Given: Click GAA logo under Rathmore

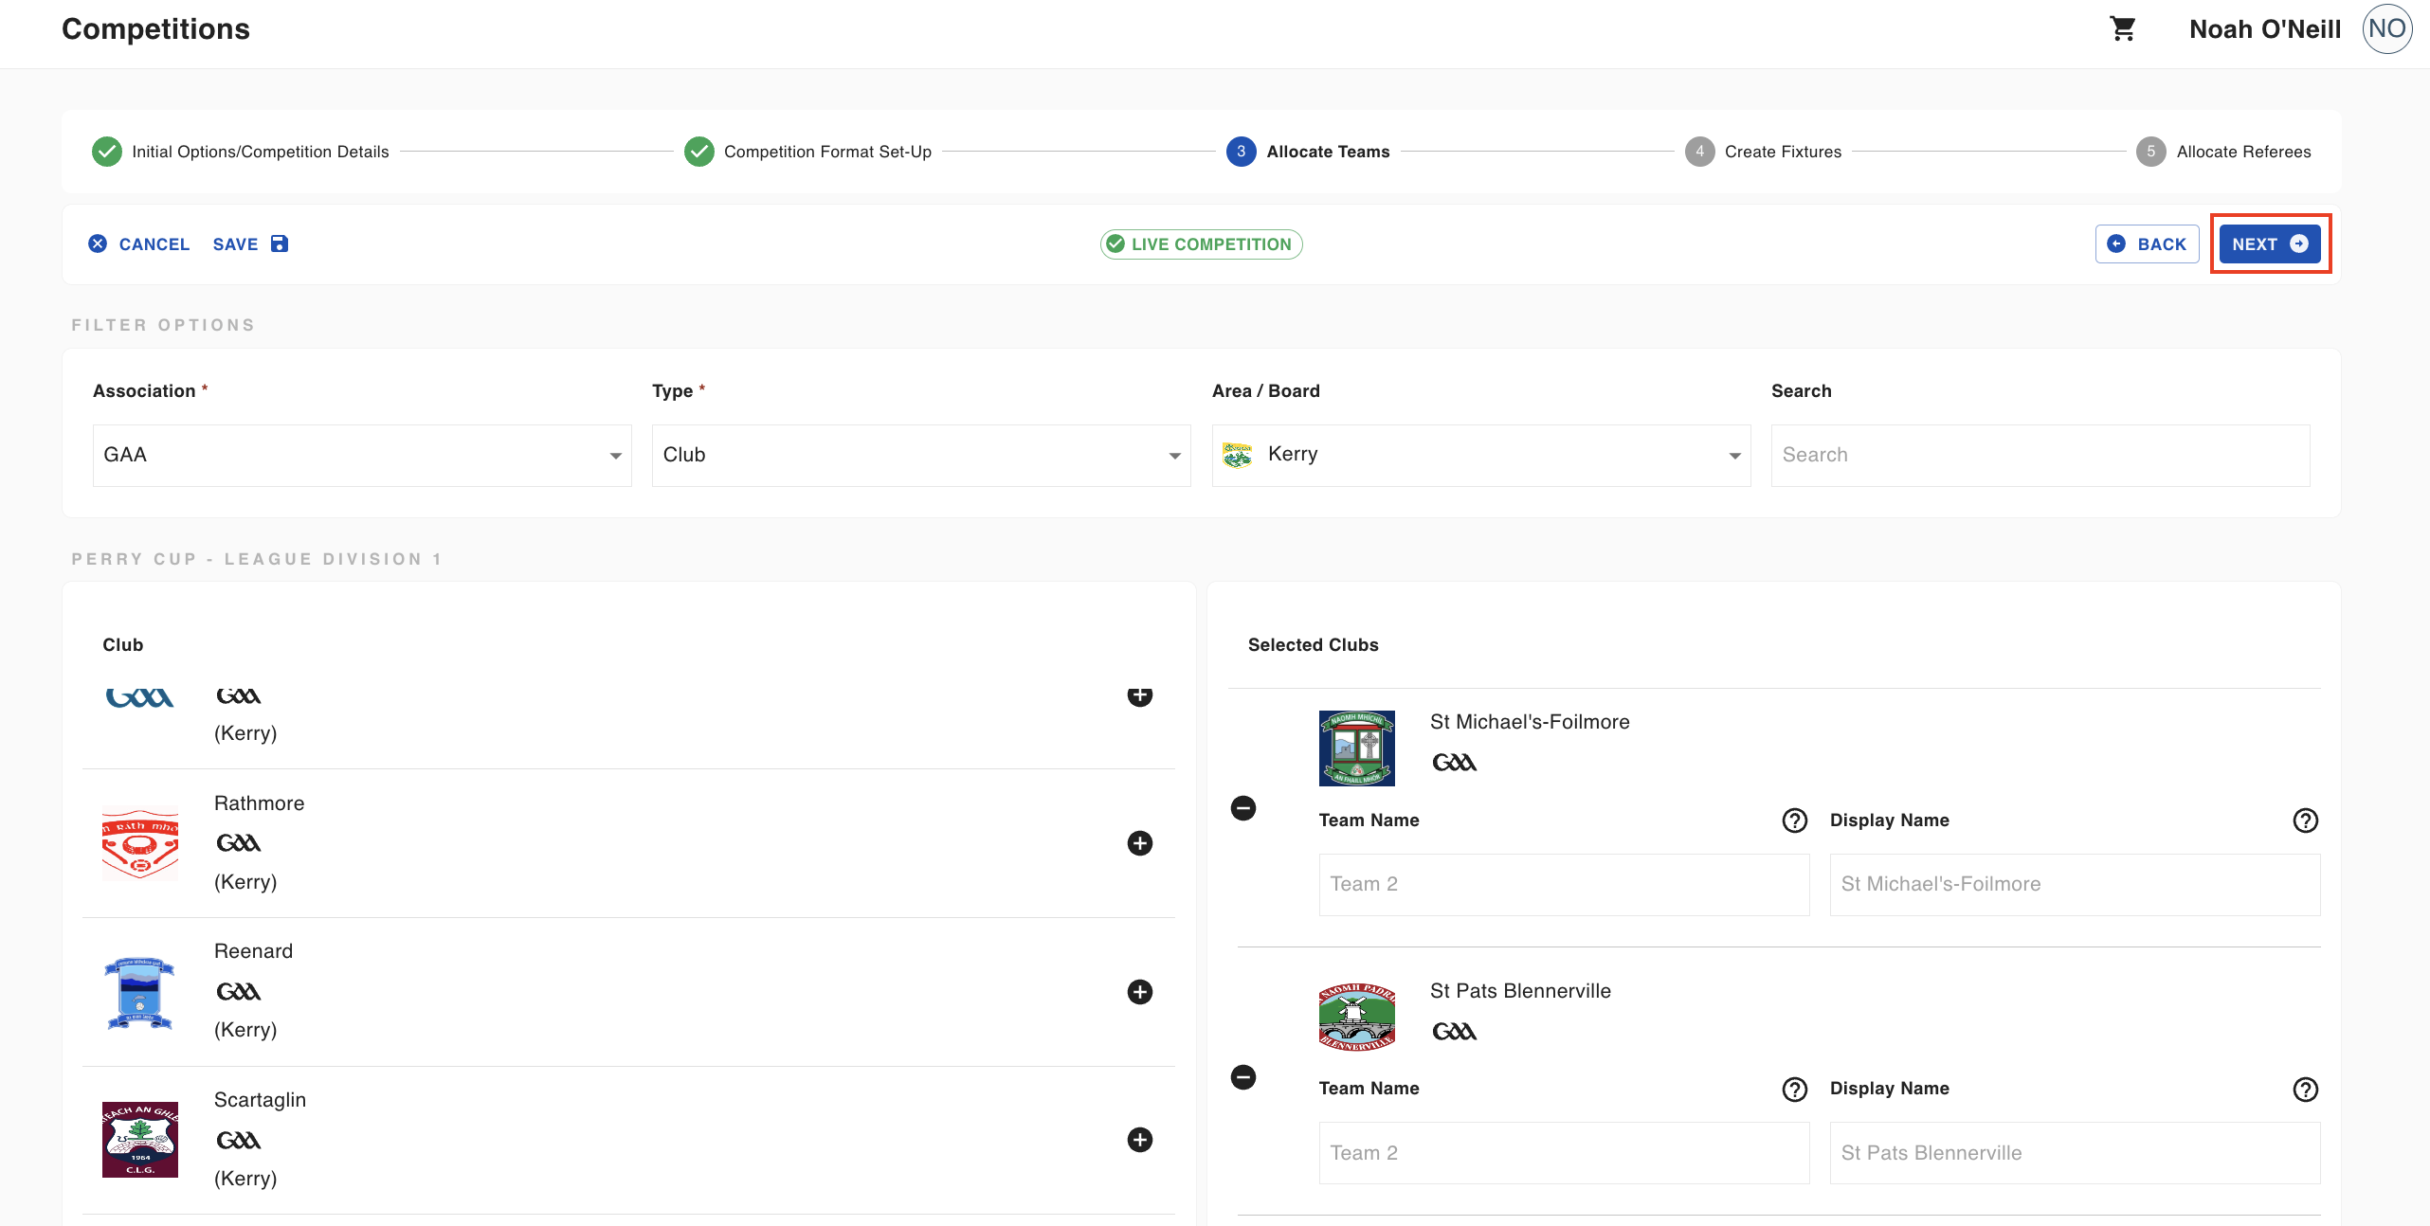Looking at the screenshot, I should pos(239,843).
